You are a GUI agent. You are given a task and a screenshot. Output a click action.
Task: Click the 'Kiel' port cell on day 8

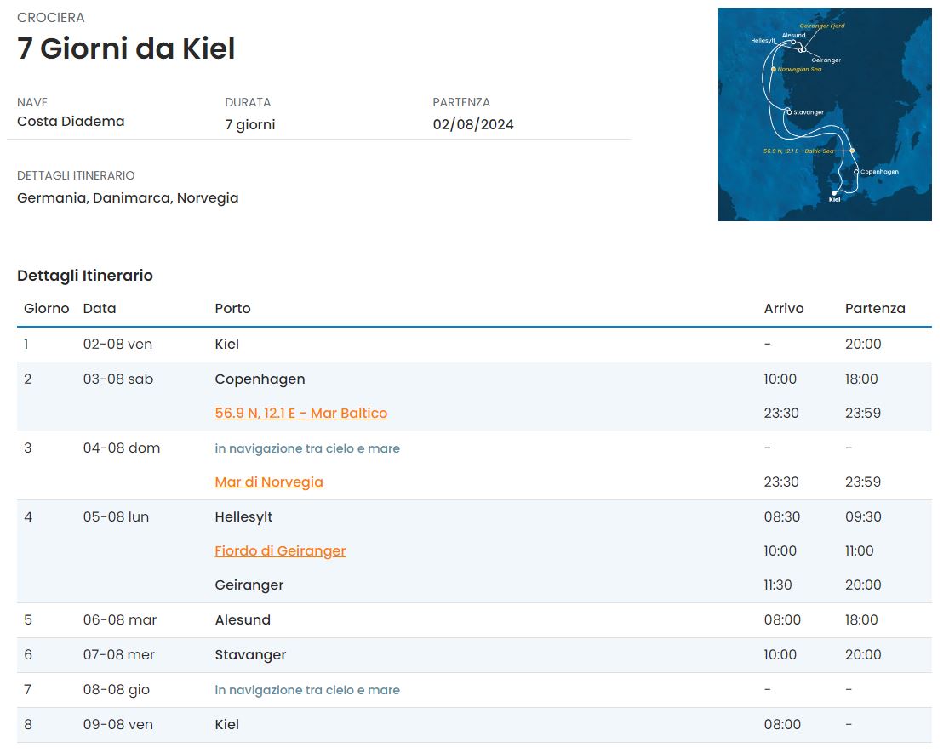pyautogui.click(x=226, y=725)
